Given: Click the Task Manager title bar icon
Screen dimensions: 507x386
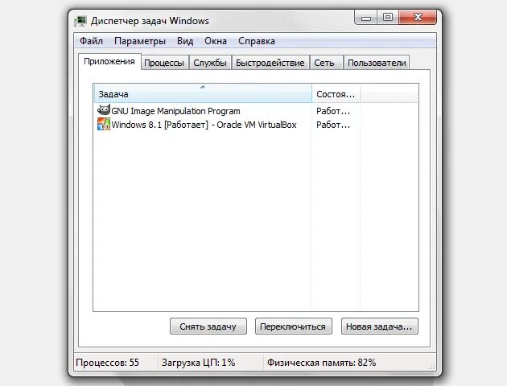Looking at the screenshot, I should point(80,22).
